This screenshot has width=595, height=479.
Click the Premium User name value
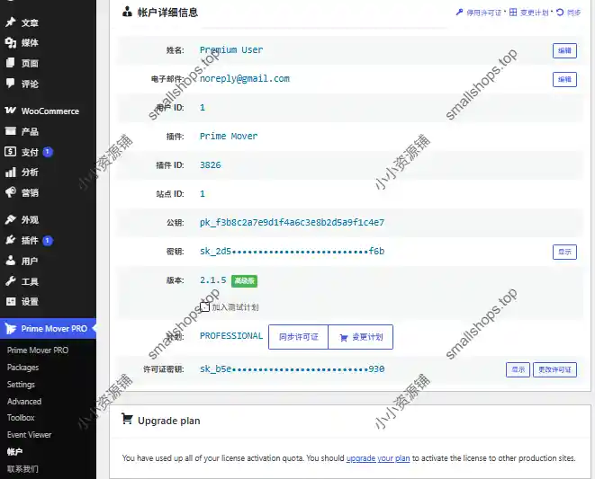(231, 49)
